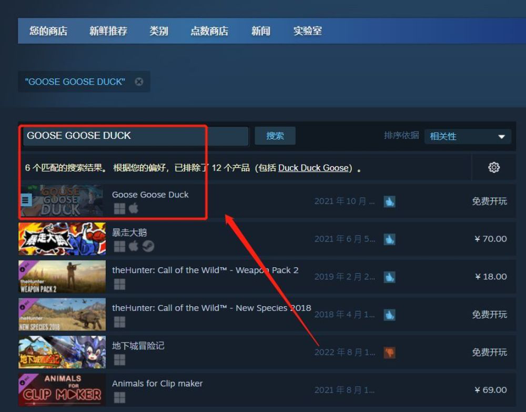Click Windows icon under Animals for Clip maker
The image size is (526, 412).
click(119, 398)
